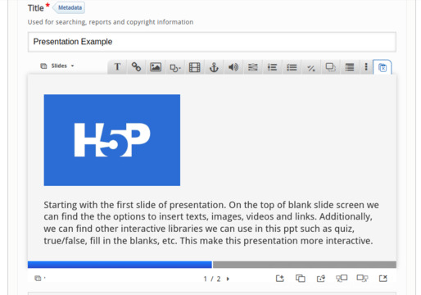Go to next slide arrow
This screenshot has height=295, width=421.
(228, 279)
